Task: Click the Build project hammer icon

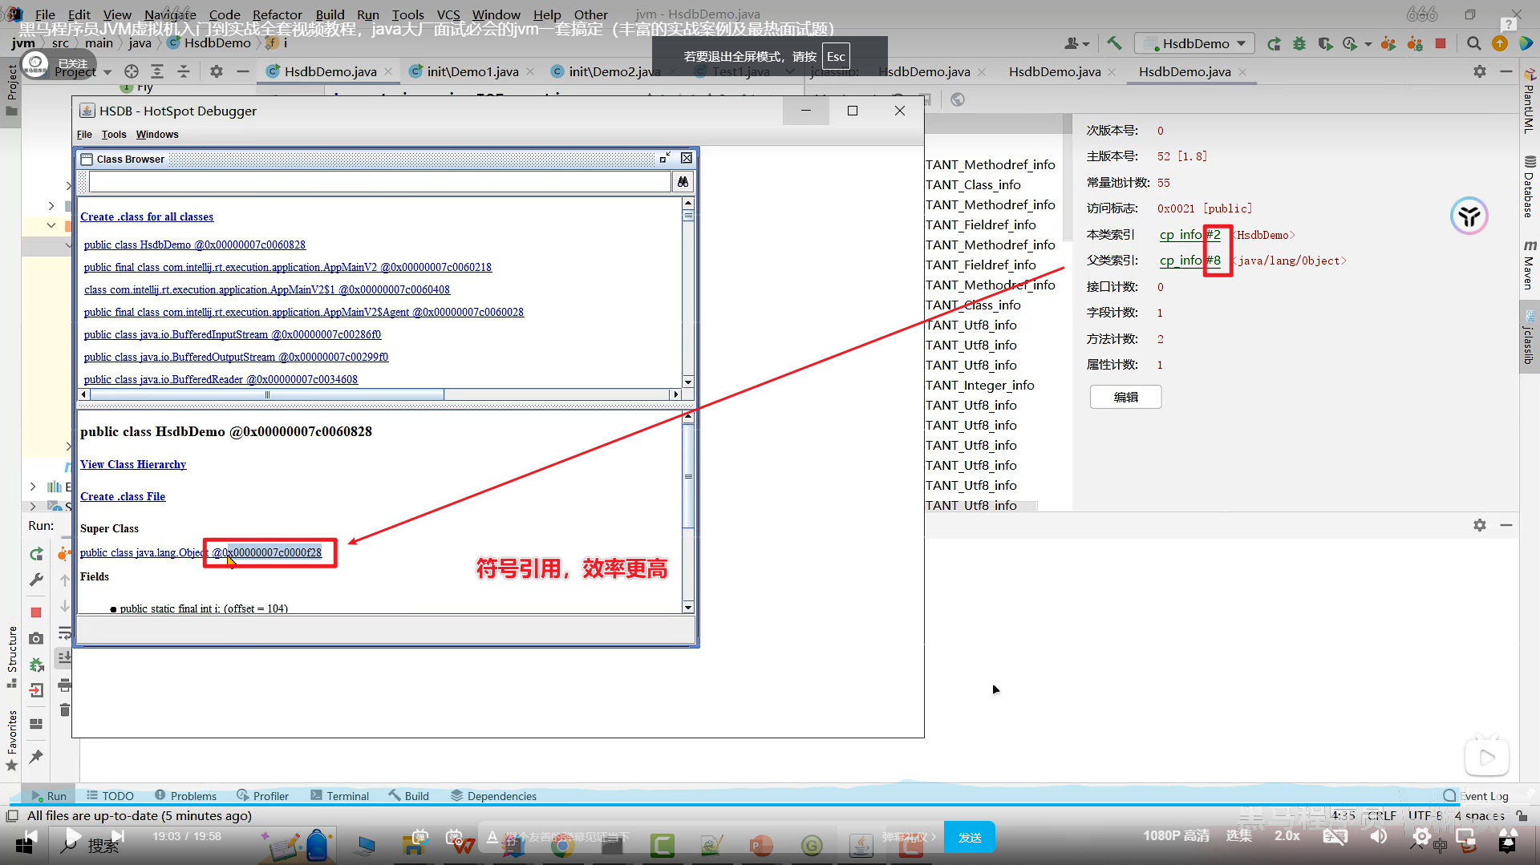Action: pos(1114,43)
